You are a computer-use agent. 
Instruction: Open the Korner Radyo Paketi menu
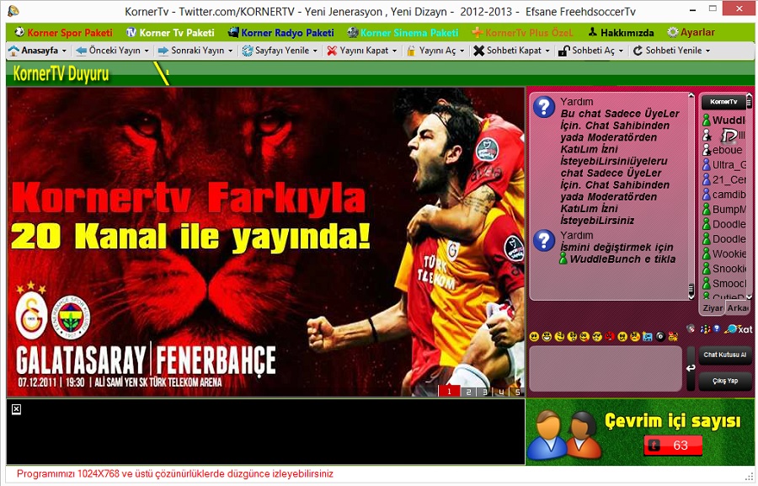click(280, 32)
